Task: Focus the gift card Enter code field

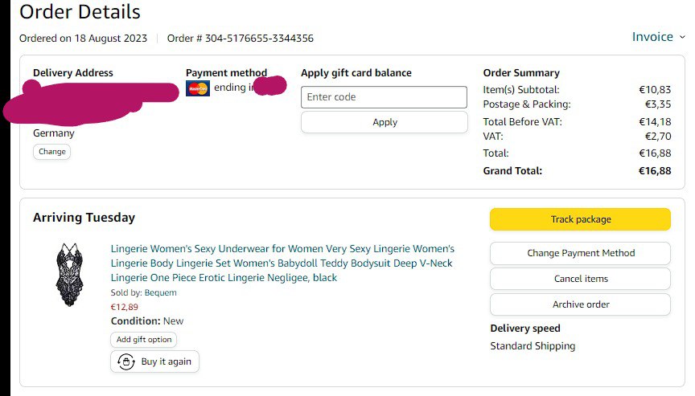Action: 384,97
